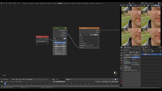Click the Dicing scale field
The image size is (162, 91).
tap(127, 63)
